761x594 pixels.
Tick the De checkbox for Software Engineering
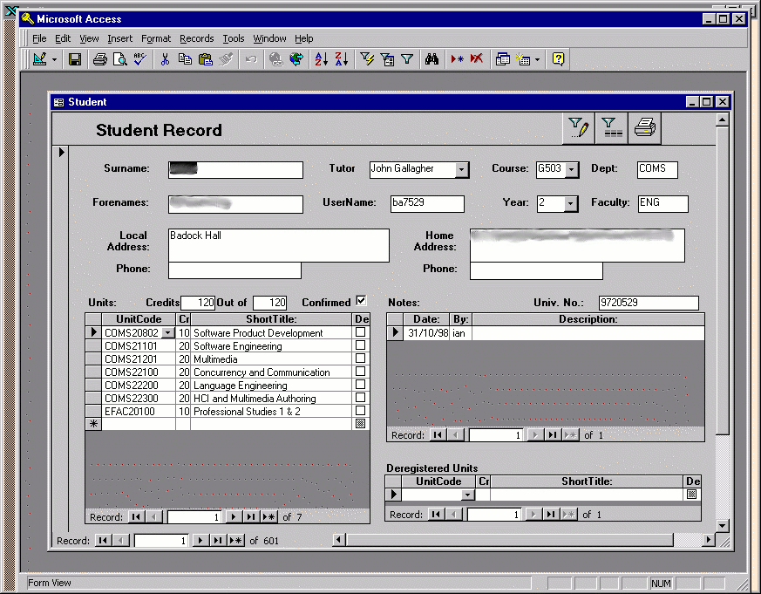point(360,346)
